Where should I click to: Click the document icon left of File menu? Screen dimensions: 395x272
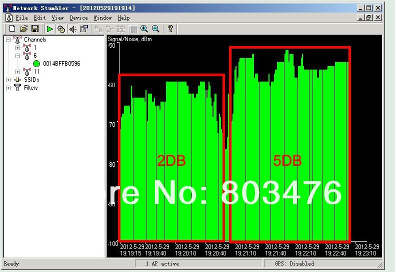click(x=9, y=18)
